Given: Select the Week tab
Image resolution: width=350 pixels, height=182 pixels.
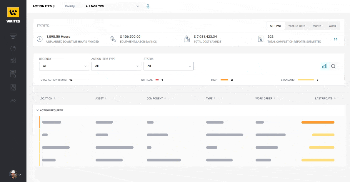Looking at the screenshot, I should 332,26.
